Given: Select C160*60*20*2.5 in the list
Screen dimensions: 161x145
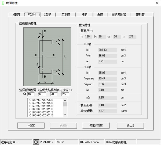Looking at the screenshot, I should tap(41, 115).
